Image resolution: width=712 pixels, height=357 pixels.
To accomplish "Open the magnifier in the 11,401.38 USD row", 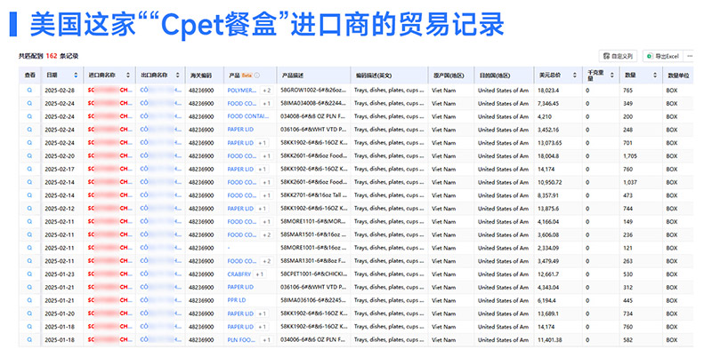I will point(30,340).
